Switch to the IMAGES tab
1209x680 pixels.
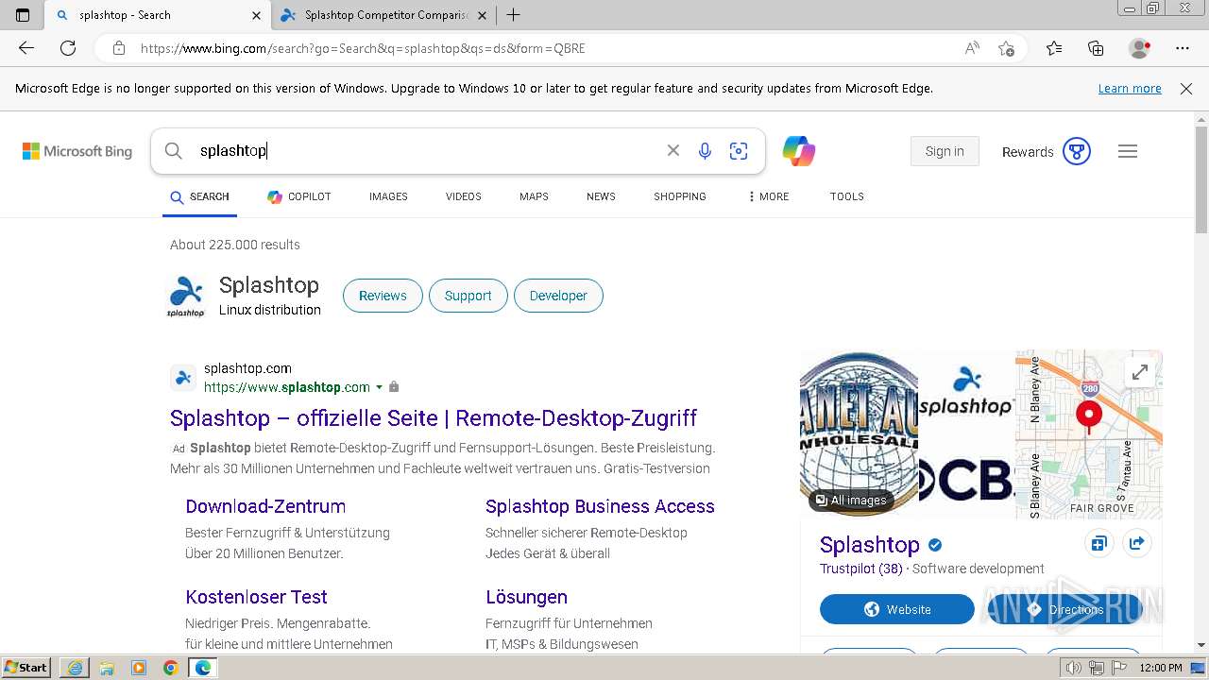[x=388, y=196]
